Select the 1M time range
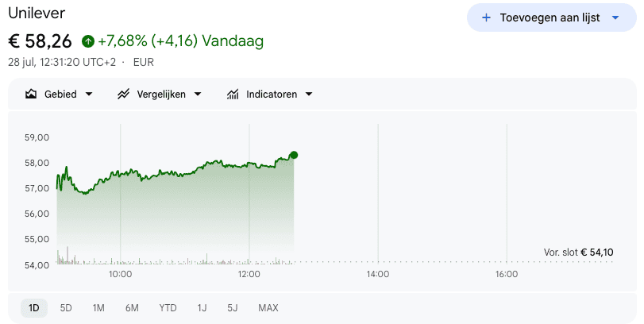 (x=98, y=307)
